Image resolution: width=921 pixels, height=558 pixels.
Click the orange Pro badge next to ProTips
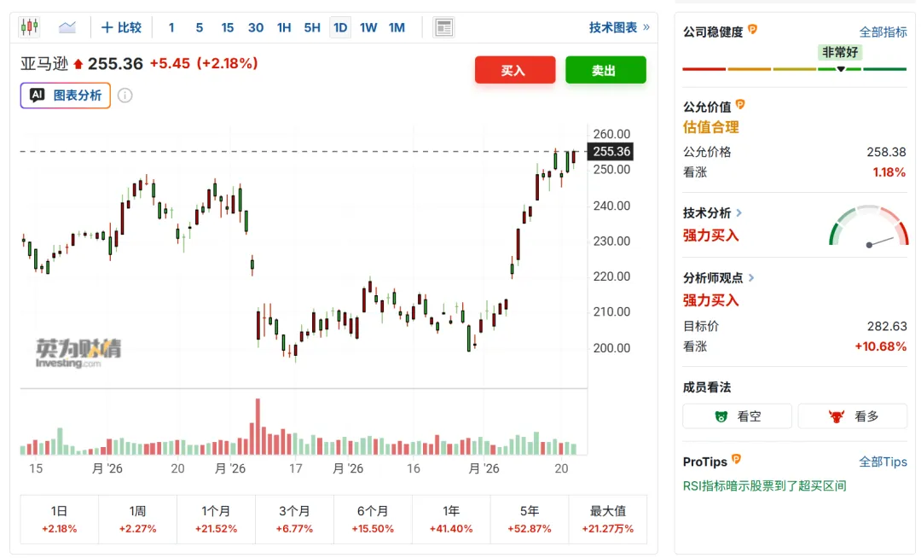coord(736,459)
